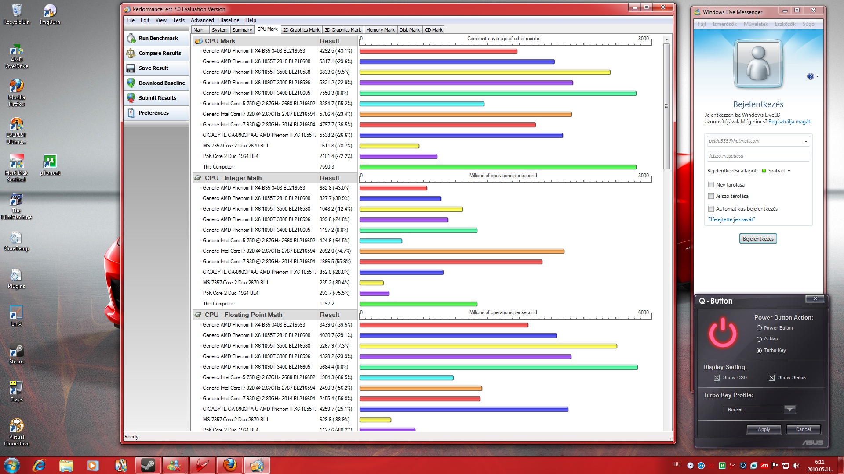Open Mozilla Firefox desktop icon
The height and width of the screenshot is (474, 844).
click(17, 93)
